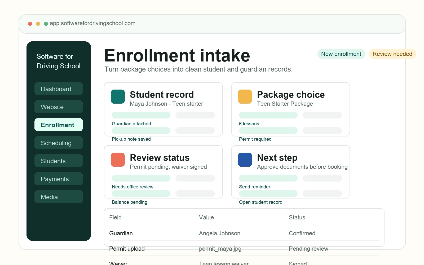This screenshot has height=265, width=424.
Task: Click the Send reminder label
Action: click(255, 187)
